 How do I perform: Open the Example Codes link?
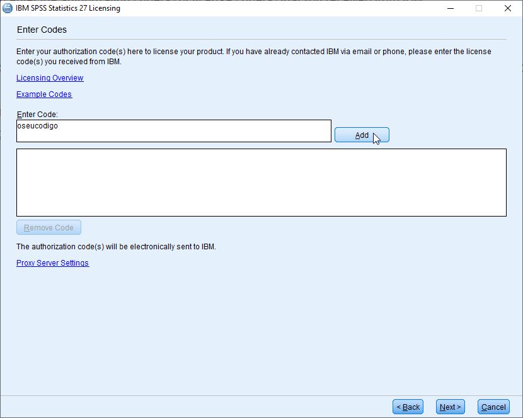click(44, 94)
